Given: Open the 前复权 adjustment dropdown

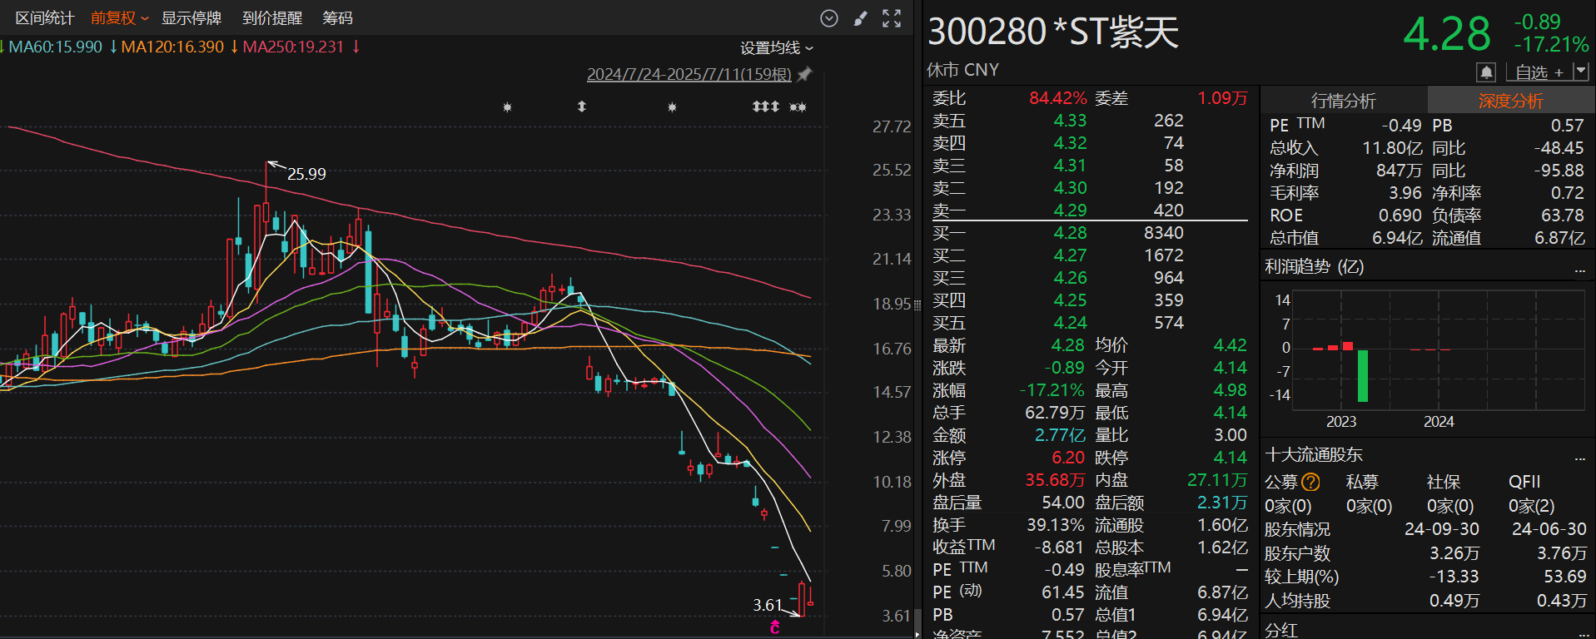Looking at the screenshot, I should coord(119,18).
